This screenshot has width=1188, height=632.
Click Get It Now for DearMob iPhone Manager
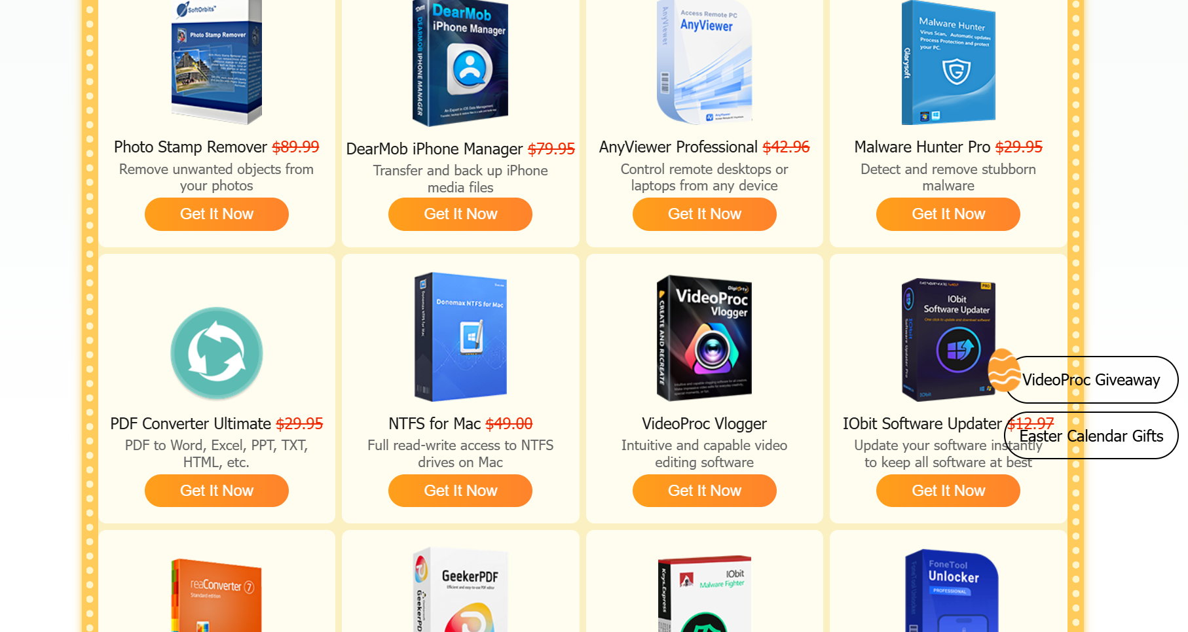460,214
